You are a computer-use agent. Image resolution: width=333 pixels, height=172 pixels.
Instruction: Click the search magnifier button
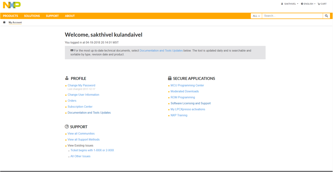pos(326,16)
